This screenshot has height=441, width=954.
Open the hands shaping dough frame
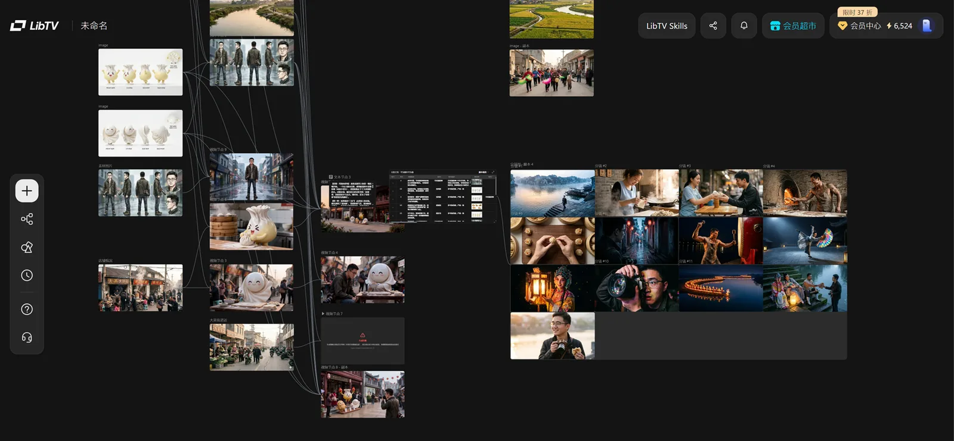[553, 240]
